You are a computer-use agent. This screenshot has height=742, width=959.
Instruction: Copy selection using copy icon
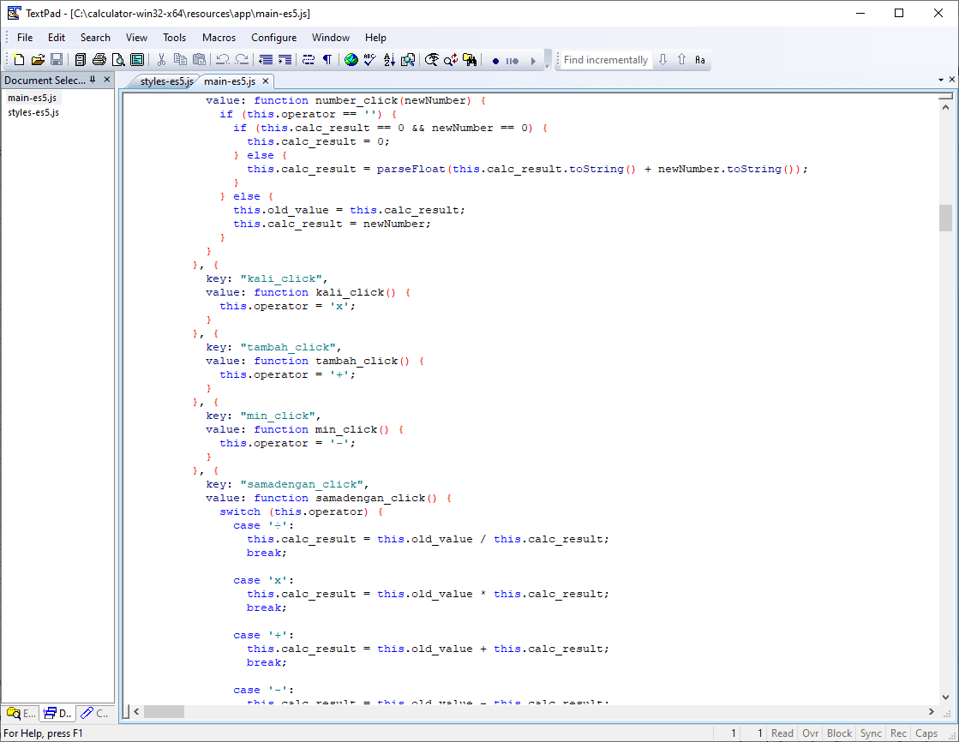181,60
